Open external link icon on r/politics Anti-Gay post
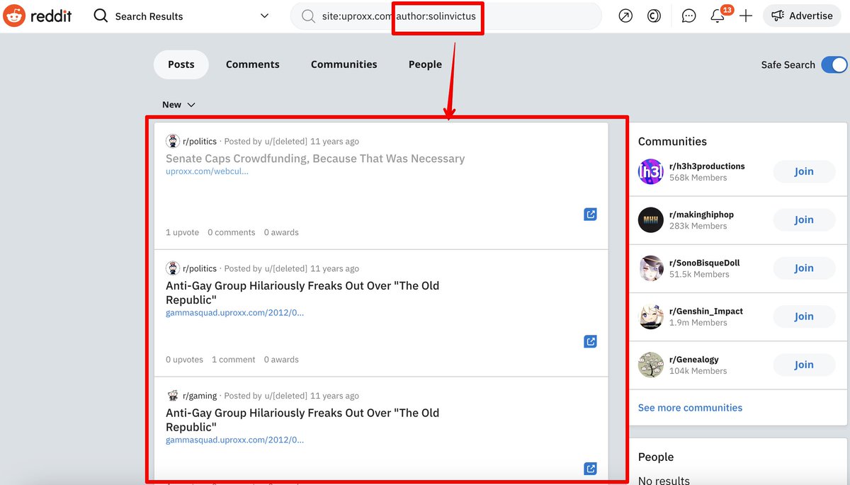 (590, 341)
